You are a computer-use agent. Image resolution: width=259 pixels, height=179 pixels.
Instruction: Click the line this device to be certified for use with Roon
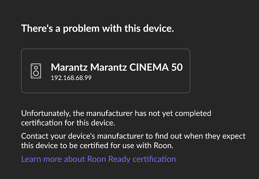(x=97, y=146)
